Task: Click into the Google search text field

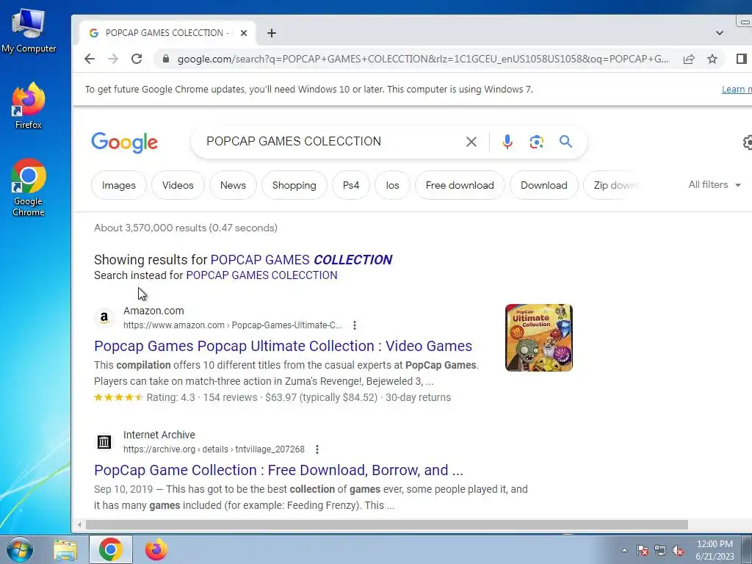Action: coord(331,142)
